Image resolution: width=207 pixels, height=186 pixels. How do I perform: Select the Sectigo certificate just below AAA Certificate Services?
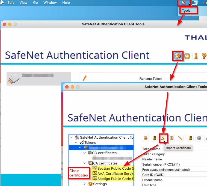(116, 179)
